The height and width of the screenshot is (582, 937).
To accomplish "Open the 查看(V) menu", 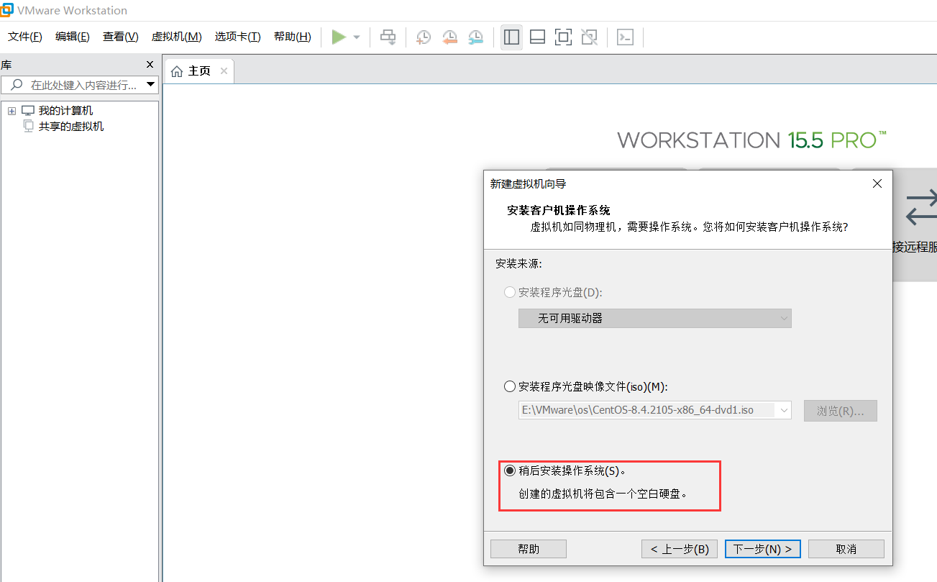I will tap(121, 37).
